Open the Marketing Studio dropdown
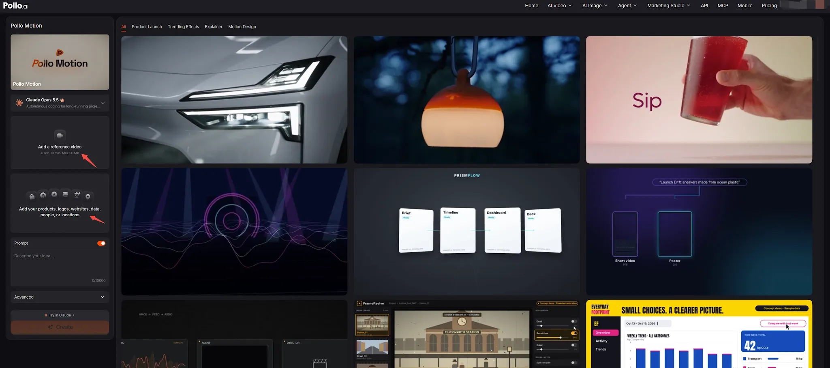Screen dimensions: 830x368 pos(669,6)
